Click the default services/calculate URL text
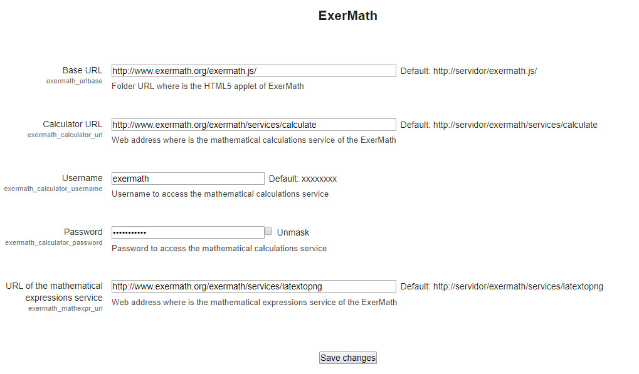This screenshot has width=639, height=374. (515, 125)
